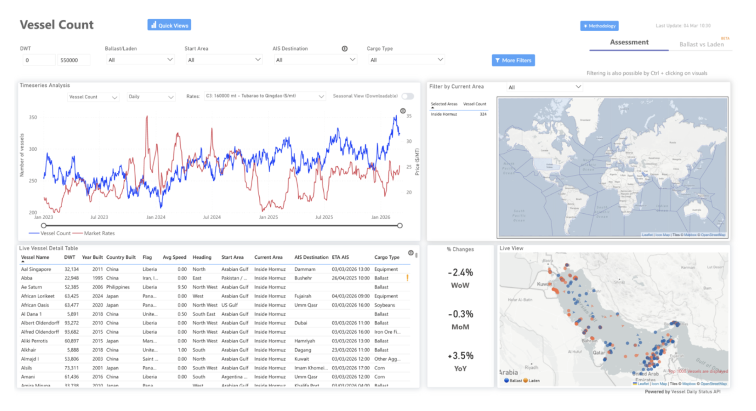
Task: Expand the Start Area dropdown
Action: [224, 60]
